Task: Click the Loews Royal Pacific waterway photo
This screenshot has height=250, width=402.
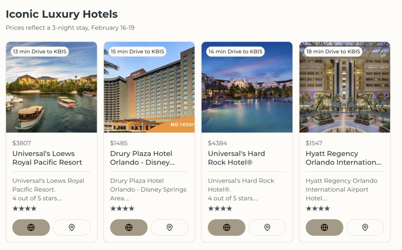Action: pyautogui.click(x=51, y=87)
